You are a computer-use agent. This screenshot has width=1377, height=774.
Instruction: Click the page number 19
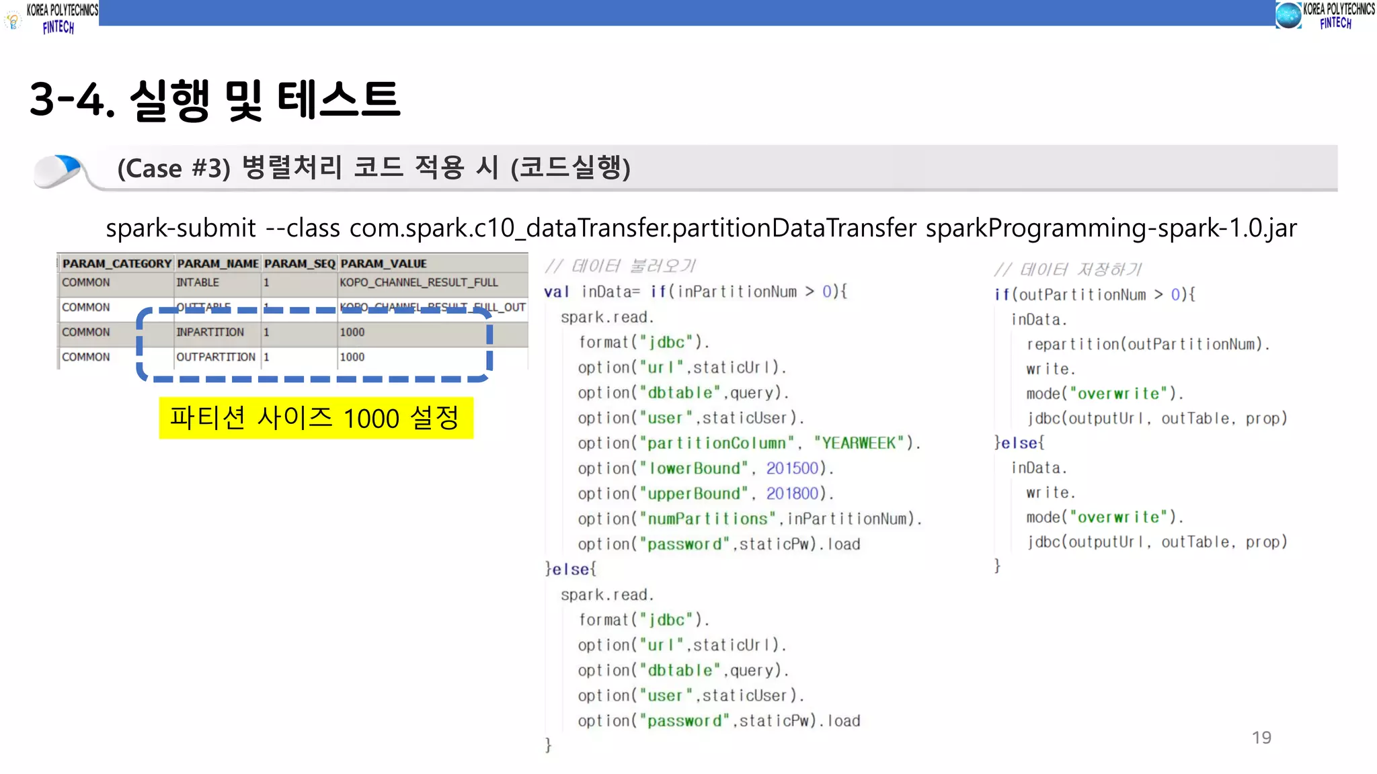[1261, 737]
